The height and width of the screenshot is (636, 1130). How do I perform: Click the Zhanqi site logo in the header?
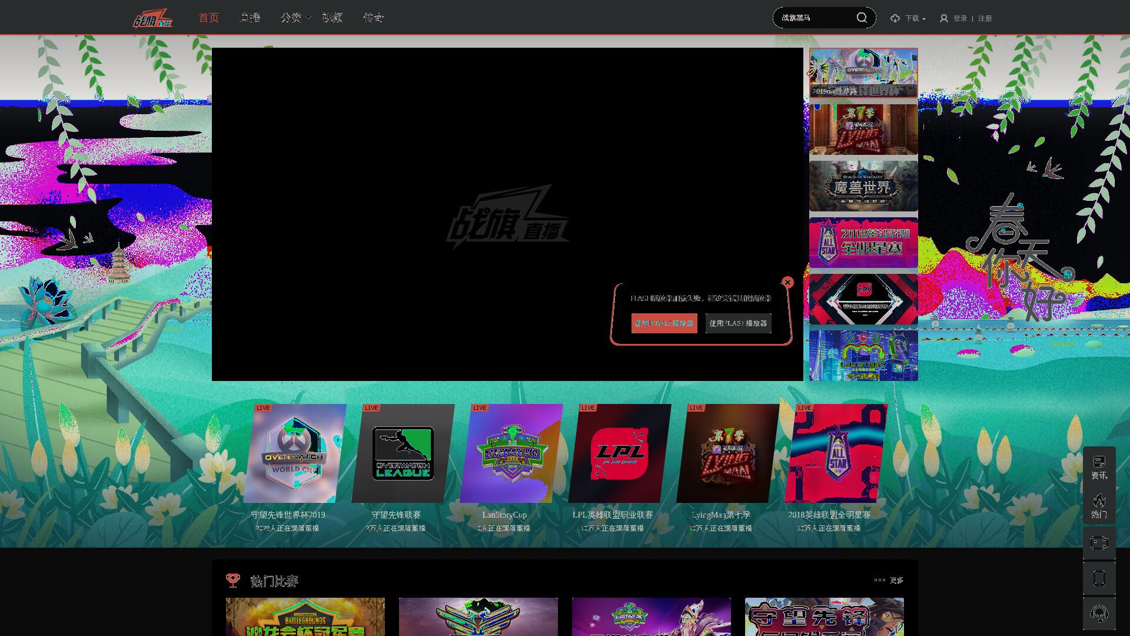153,18
